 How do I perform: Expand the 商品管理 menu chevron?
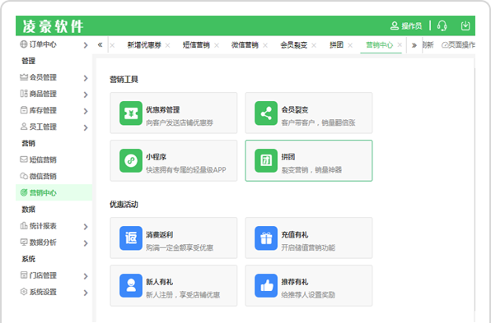pyautogui.click(x=86, y=95)
